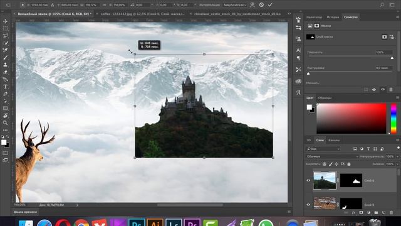Viewport: 401px width, 226px height.
Task: Switch to the 3D panel tab
Action: tap(309, 140)
